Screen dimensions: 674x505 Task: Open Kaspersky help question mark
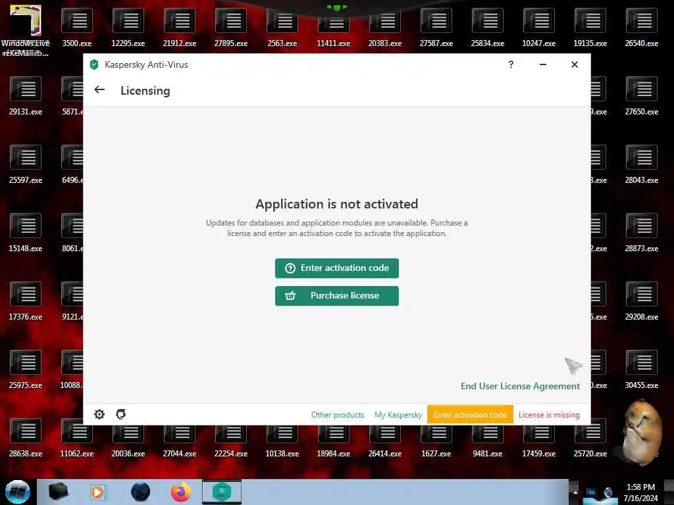tap(511, 64)
